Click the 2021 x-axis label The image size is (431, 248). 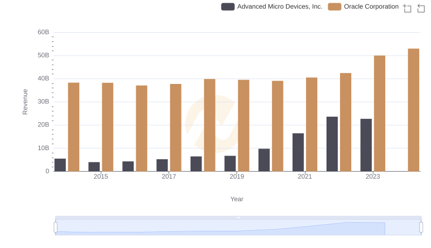(305, 176)
